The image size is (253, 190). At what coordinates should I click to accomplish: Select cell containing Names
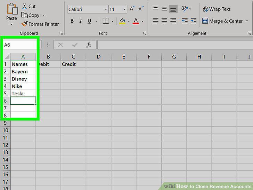23,64
